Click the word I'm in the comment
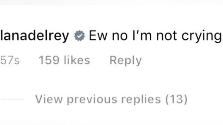 142,36
